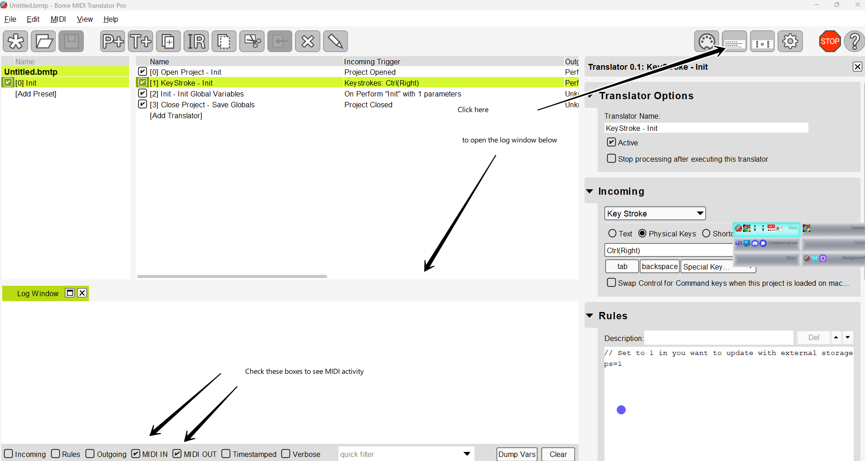Move rule down with the down arrow
This screenshot has height=461, width=865.
click(x=848, y=337)
